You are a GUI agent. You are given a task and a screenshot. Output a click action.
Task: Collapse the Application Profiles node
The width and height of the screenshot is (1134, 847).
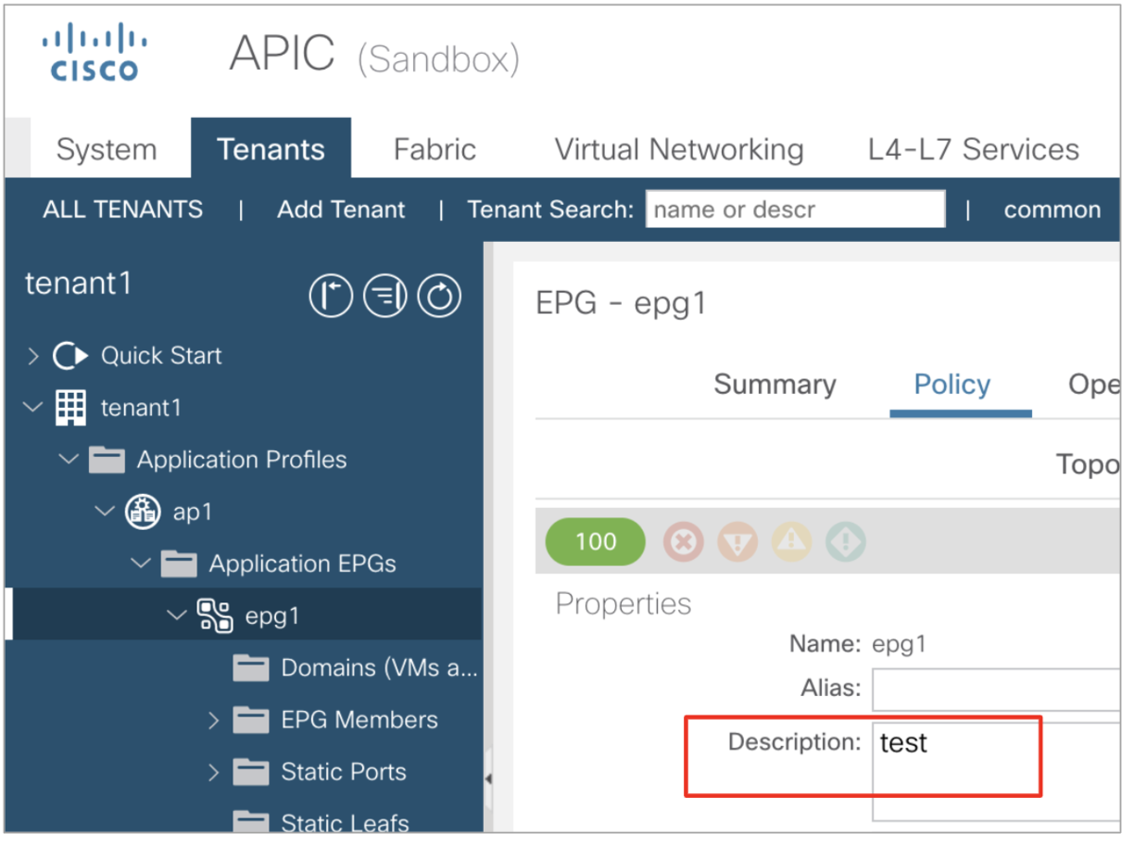coord(69,460)
